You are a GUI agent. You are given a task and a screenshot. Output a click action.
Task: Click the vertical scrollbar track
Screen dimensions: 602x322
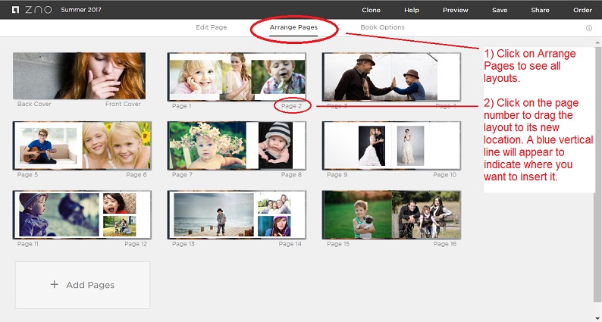(x=597, y=180)
